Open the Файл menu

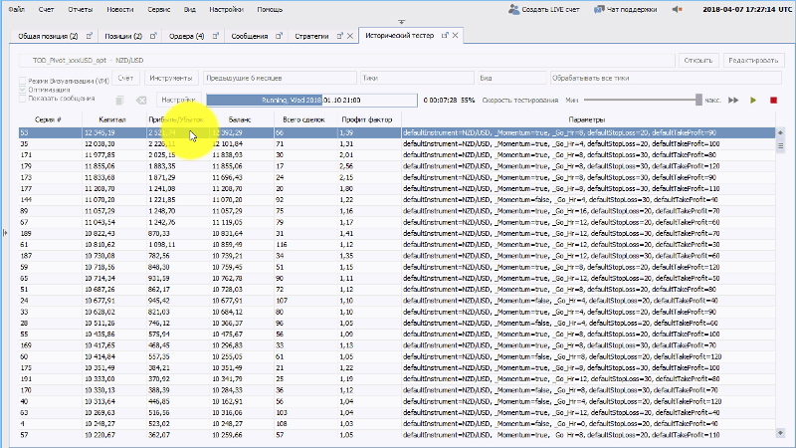(17, 10)
